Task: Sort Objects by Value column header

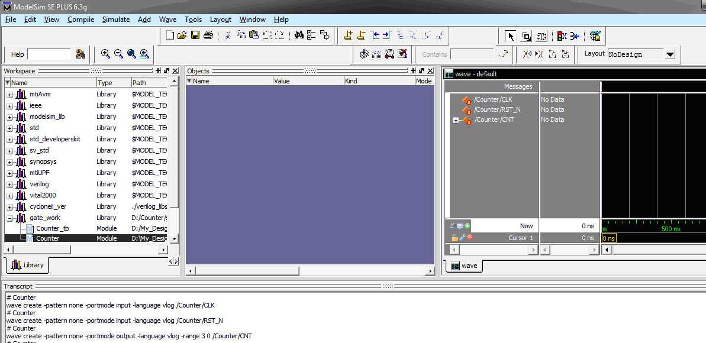Action: pos(308,81)
